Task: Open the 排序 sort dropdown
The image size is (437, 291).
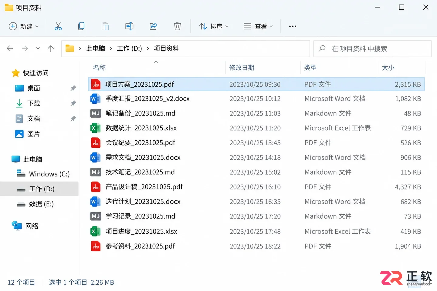Action: [214, 26]
